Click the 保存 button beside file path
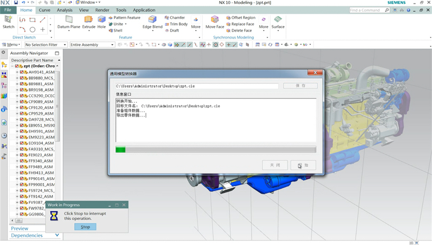This screenshot has width=432, height=245. [x=300, y=86]
